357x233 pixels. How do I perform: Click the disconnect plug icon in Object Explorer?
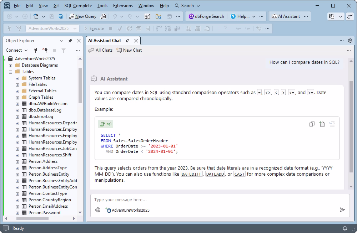[x=45, y=50]
